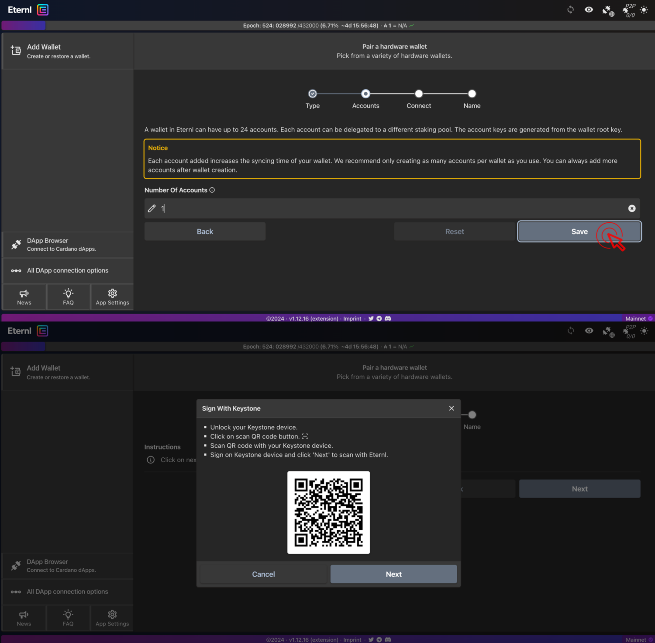Viewport: 655px width, 643px height.
Task: Click the pencil icon in the accounts field
Action: (152, 208)
